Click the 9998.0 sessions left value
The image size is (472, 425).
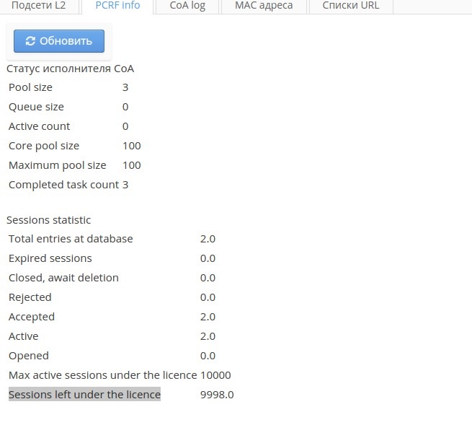pos(217,395)
